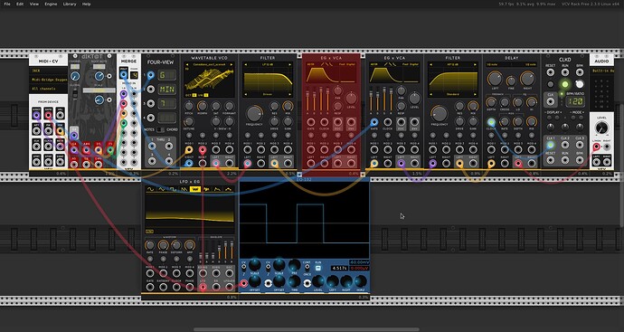
Task: Select previous wavetable with left arrow on Wavetable VCO
Action: tap(187, 64)
